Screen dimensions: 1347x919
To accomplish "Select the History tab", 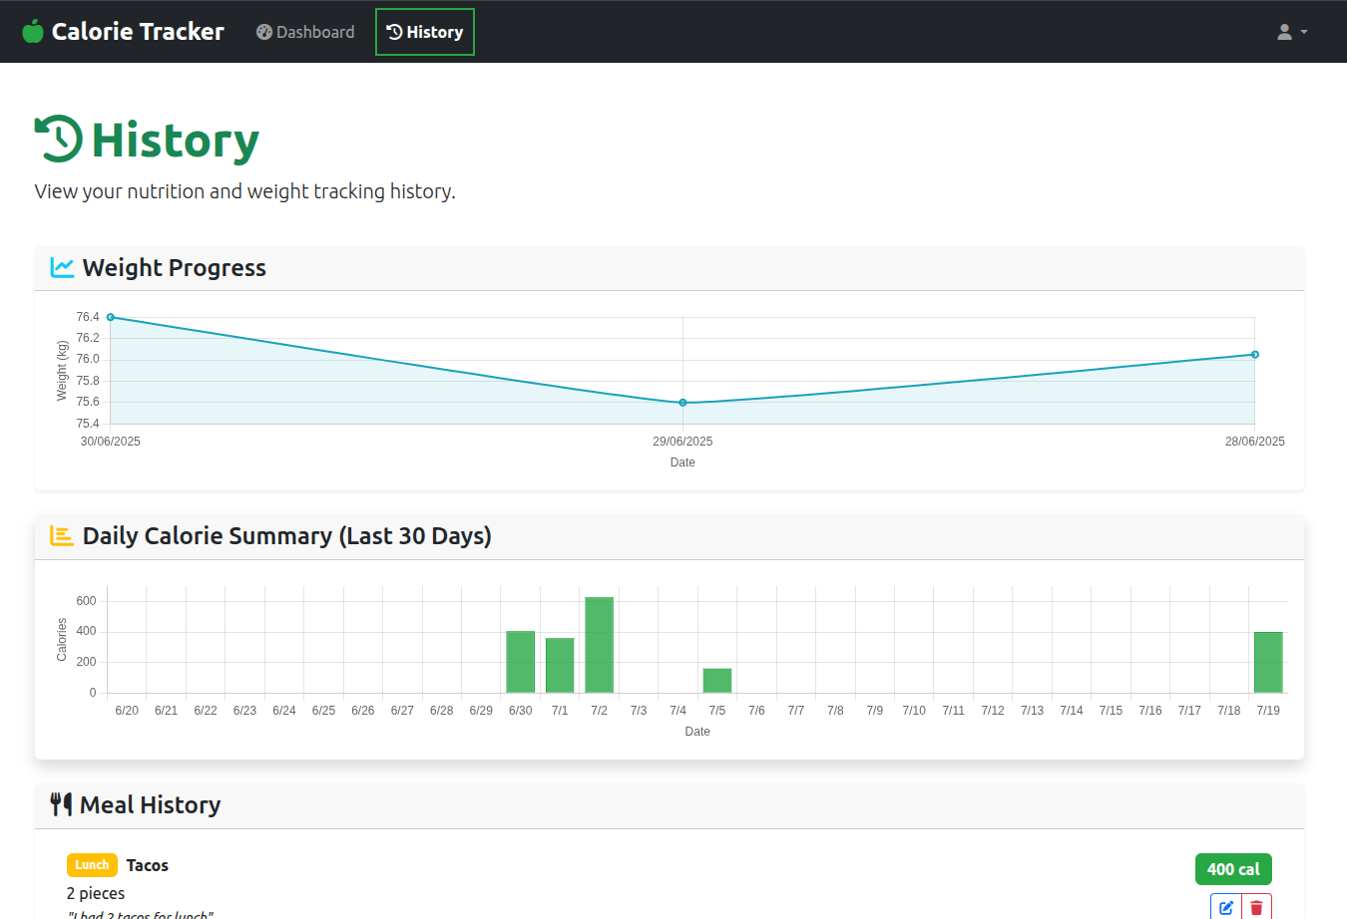I will pos(425,32).
